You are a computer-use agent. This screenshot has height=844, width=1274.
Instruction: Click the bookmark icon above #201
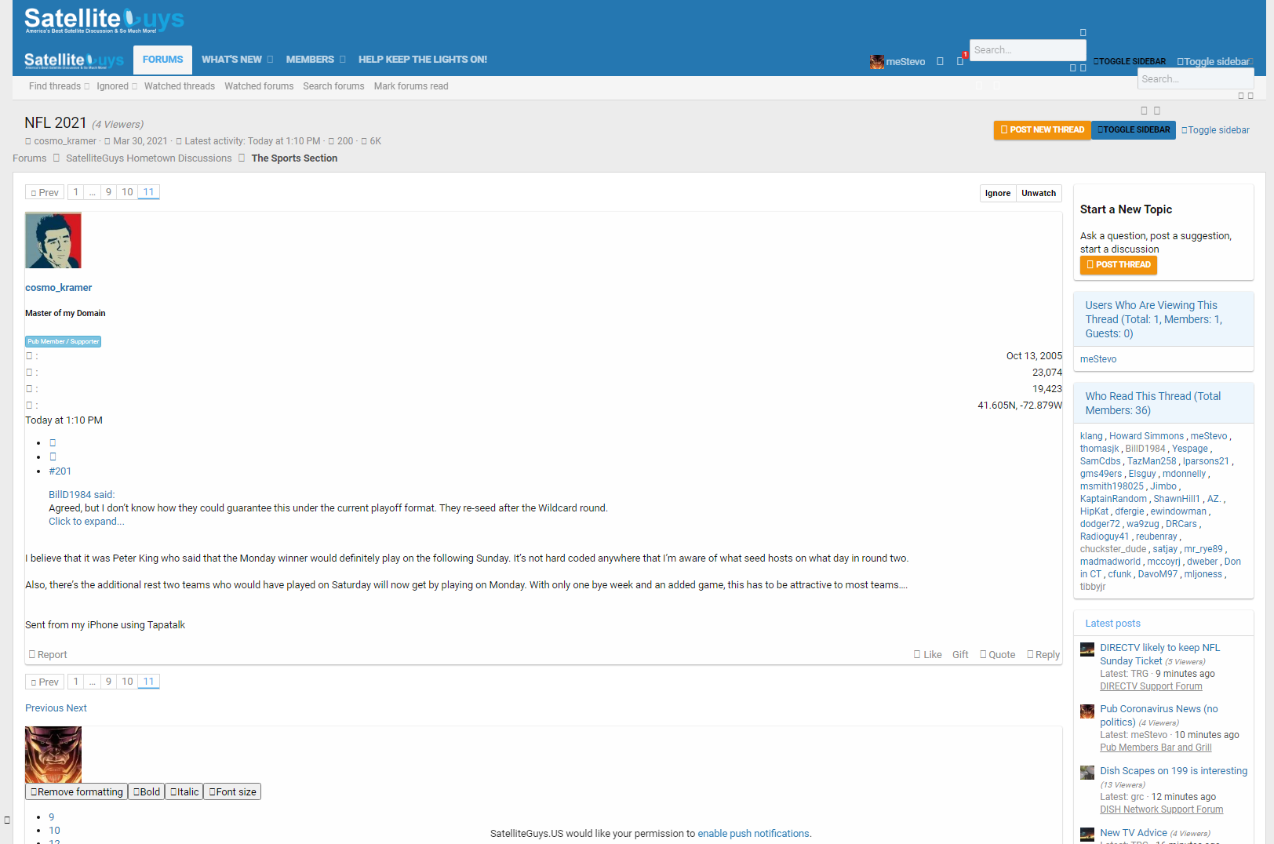53,457
